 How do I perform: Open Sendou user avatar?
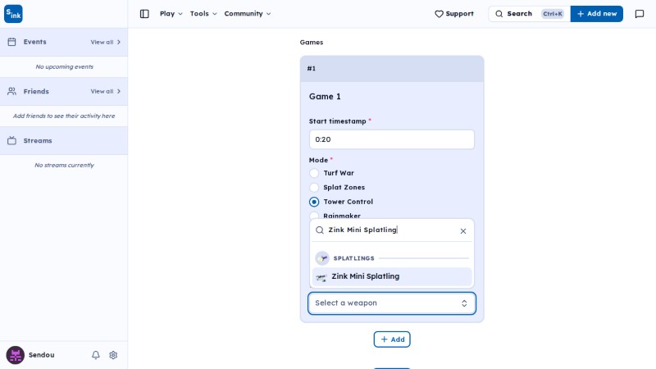(15, 355)
